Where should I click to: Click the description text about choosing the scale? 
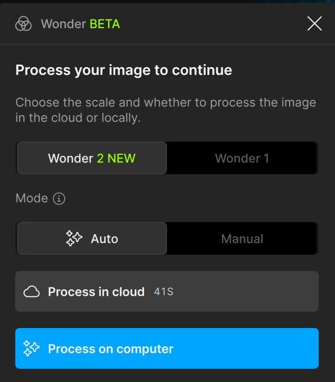(x=165, y=110)
